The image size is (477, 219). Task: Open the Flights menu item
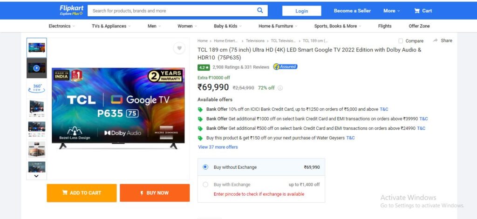(384, 26)
